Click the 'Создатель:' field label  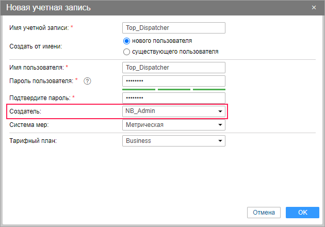pyautogui.click(x=26, y=111)
